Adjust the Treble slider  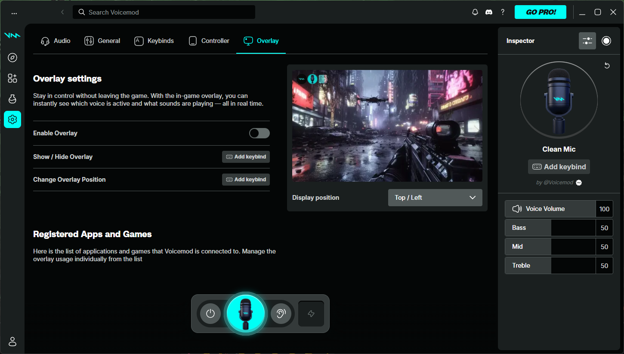550,265
